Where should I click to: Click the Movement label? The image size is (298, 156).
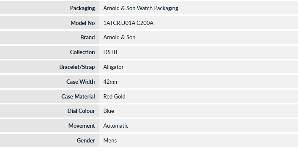82,126
